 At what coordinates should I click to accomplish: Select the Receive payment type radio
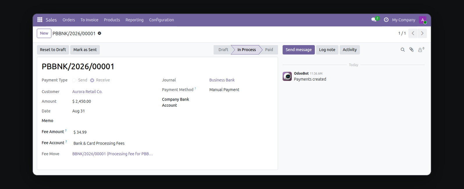pyautogui.click(x=92, y=80)
